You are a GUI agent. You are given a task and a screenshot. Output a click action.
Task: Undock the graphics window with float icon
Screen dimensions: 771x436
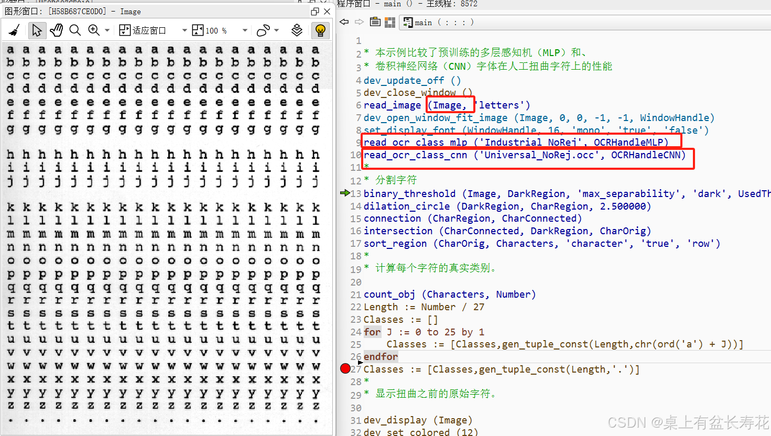(x=314, y=11)
